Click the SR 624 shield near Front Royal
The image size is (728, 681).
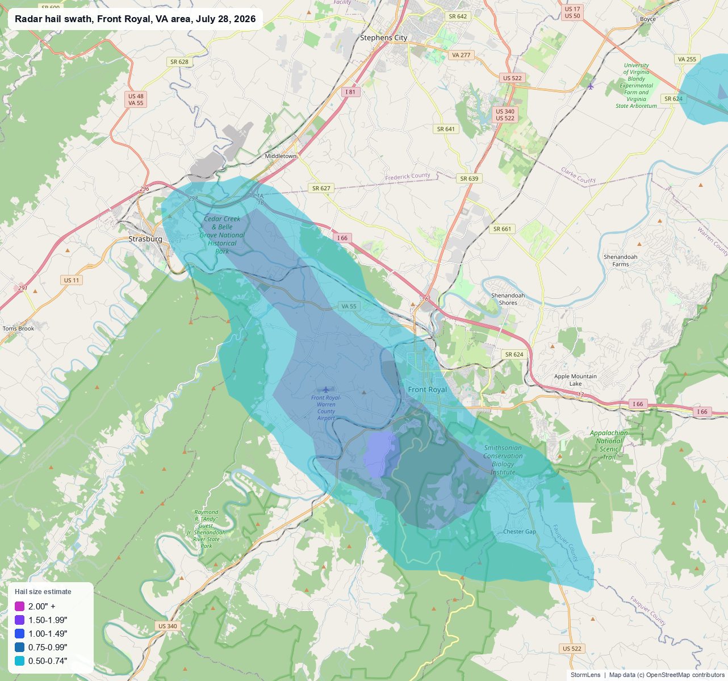[x=513, y=354]
